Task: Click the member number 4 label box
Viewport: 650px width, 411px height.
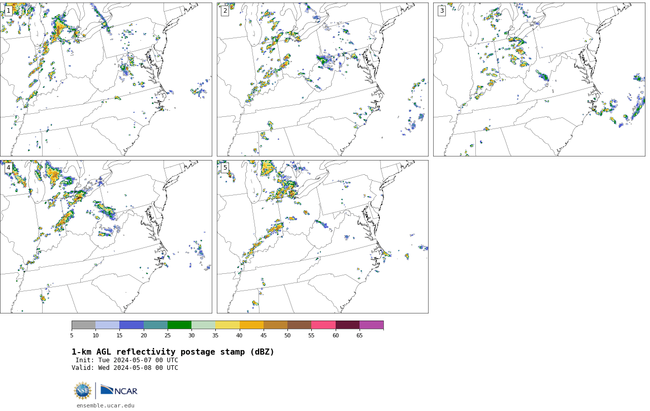Action: coord(8,168)
